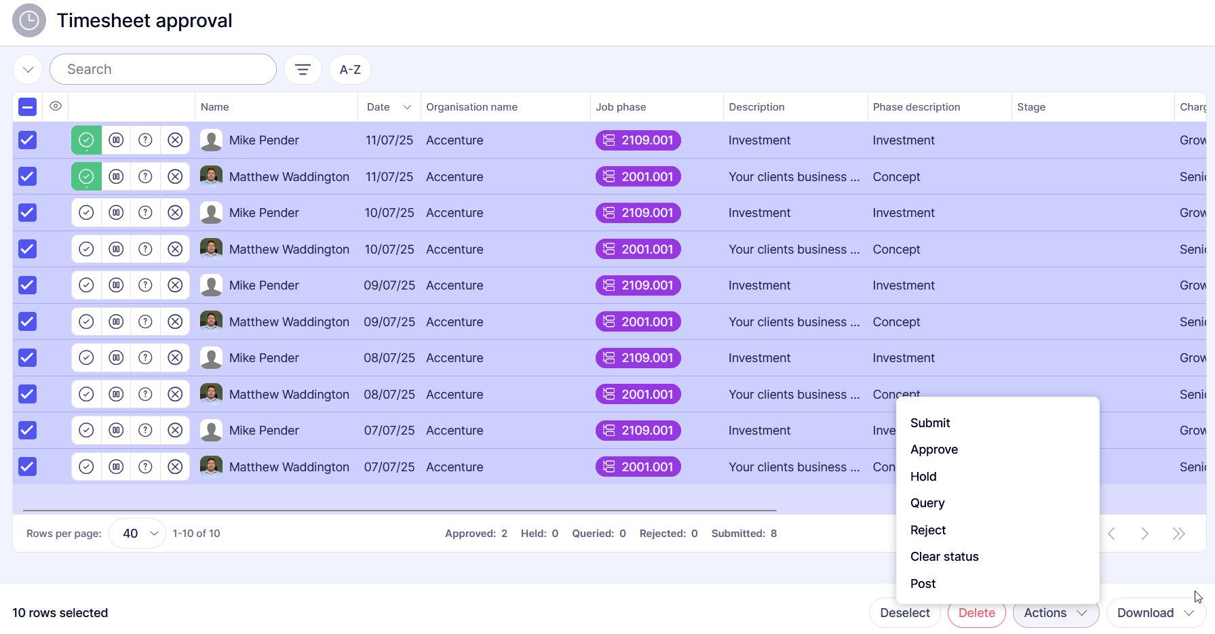This screenshot has height=634, width=1215.
Task: Click the hold icon on Matthew Waddington 11/07/25 row
Action: (x=116, y=177)
